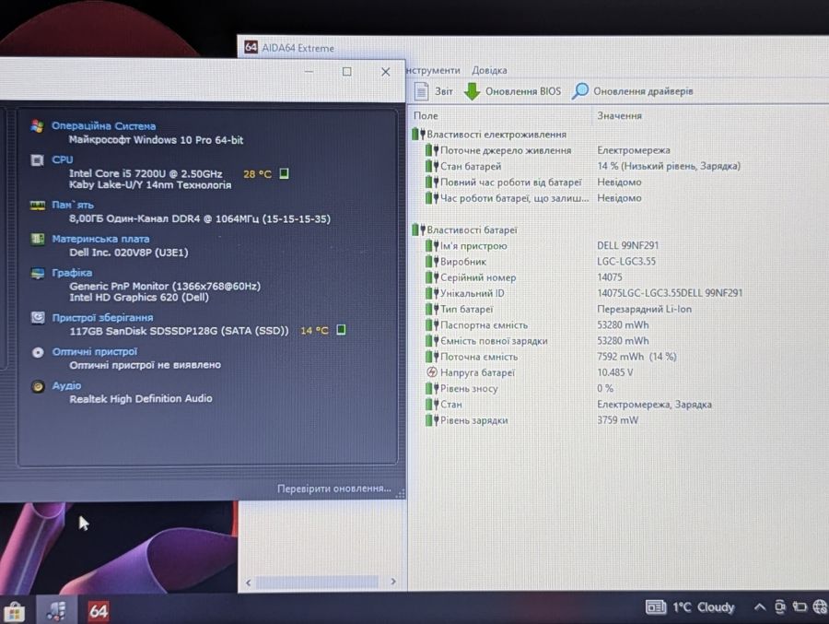Click the Звіт toolbar button
This screenshot has height=624, width=829.
point(435,91)
